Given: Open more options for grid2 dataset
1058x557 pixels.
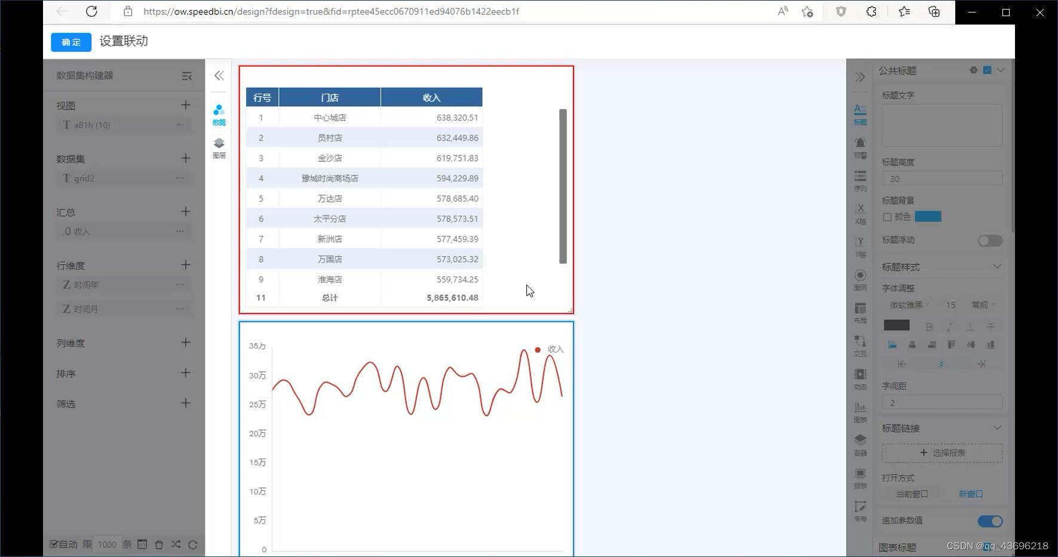Looking at the screenshot, I should pos(180,178).
